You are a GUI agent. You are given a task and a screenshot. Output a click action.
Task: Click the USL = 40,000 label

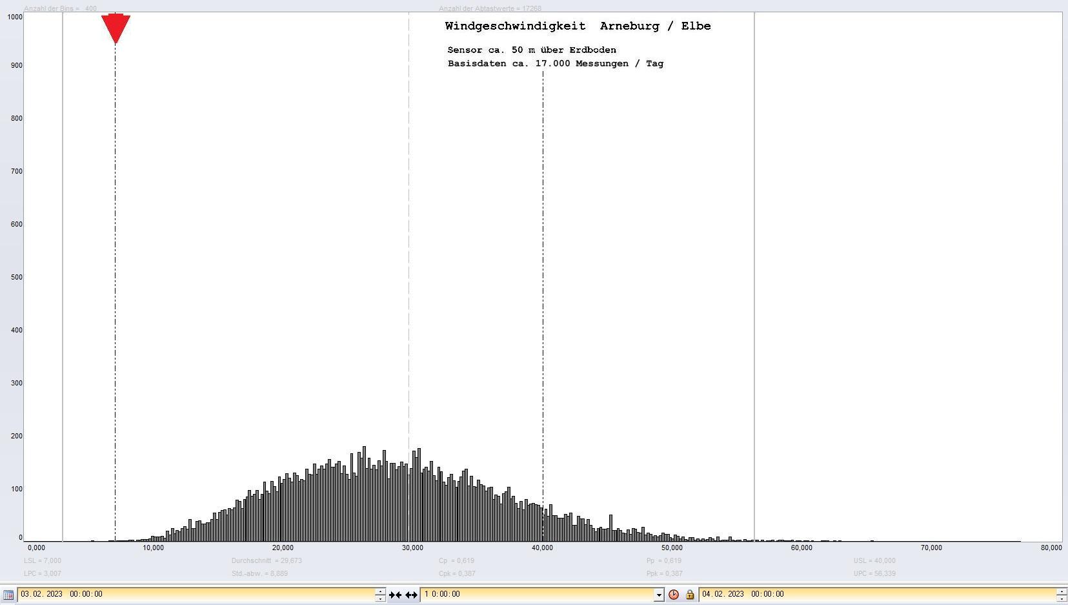pos(874,560)
